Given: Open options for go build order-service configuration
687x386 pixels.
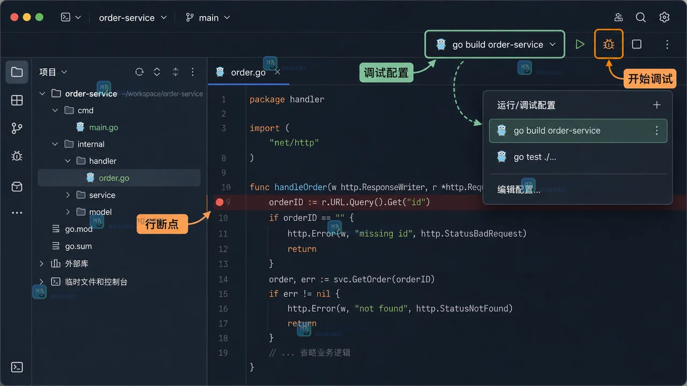Looking at the screenshot, I should click(x=656, y=131).
